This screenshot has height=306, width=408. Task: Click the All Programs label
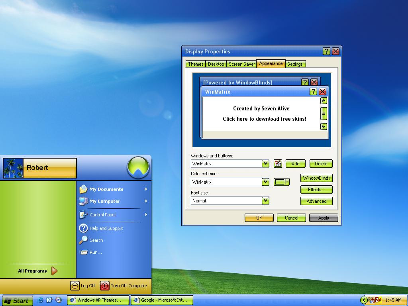(x=33, y=271)
